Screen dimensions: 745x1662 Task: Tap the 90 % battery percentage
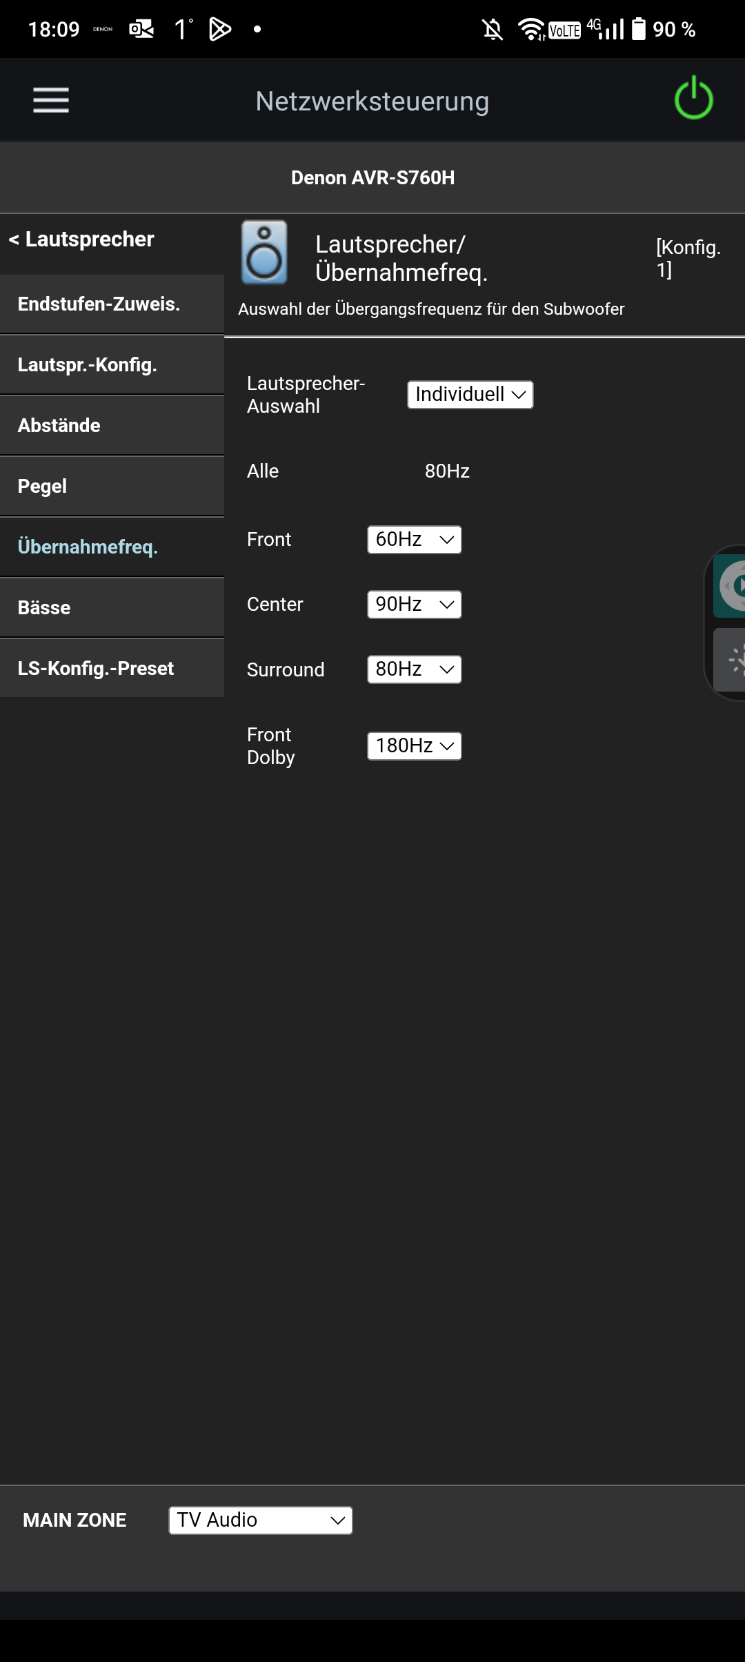[x=674, y=30]
